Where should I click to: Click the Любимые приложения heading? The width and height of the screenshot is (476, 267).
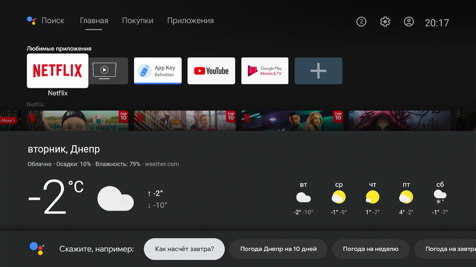pos(59,49)
